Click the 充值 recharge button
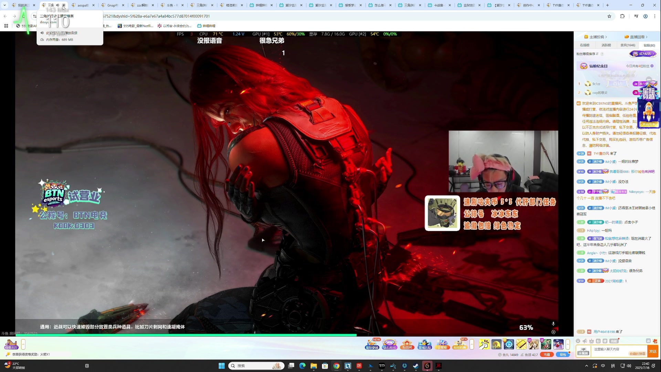This screenshot has width=661, height=372. click(x=547, y=354)
